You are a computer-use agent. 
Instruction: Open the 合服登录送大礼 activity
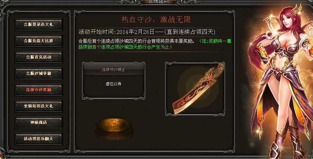click(x=38, y=24)
